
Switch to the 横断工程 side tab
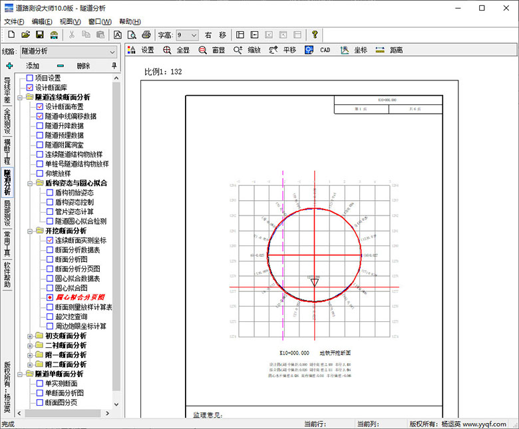tap(7, 152)
